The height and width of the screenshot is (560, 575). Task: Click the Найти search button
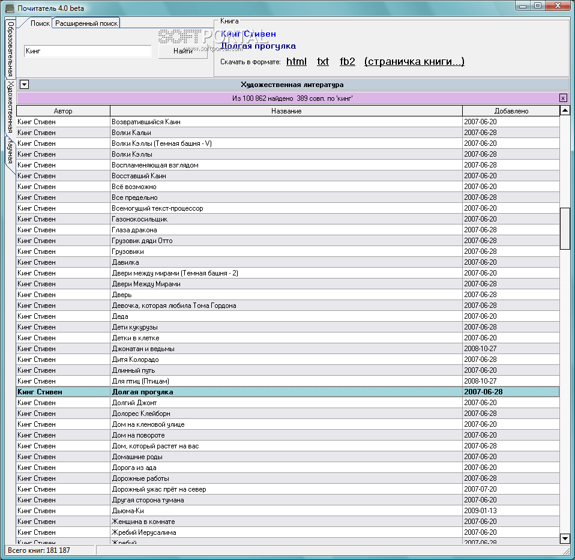183,51
